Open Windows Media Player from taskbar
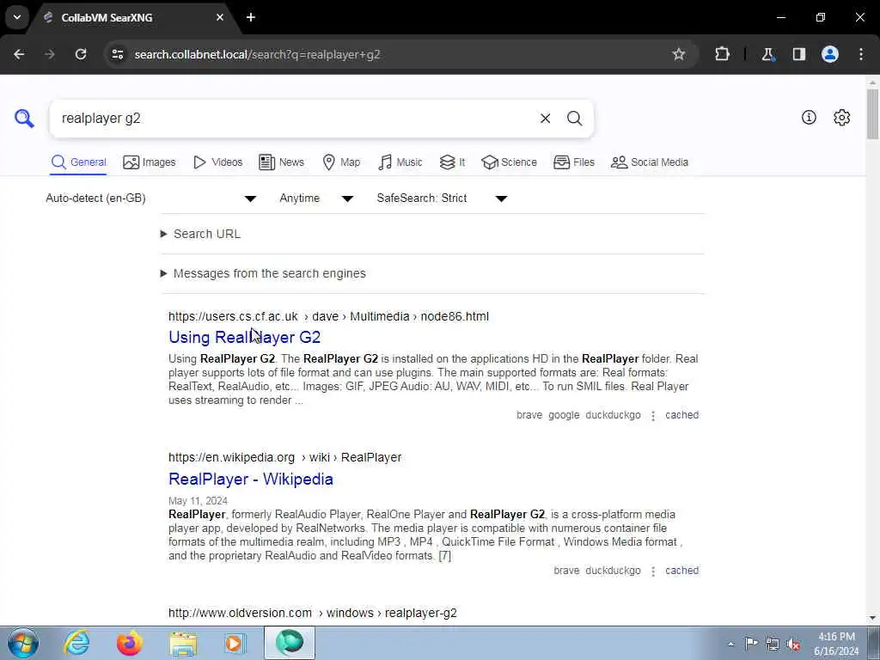The image size is (880, 660). tap(235, 643)
